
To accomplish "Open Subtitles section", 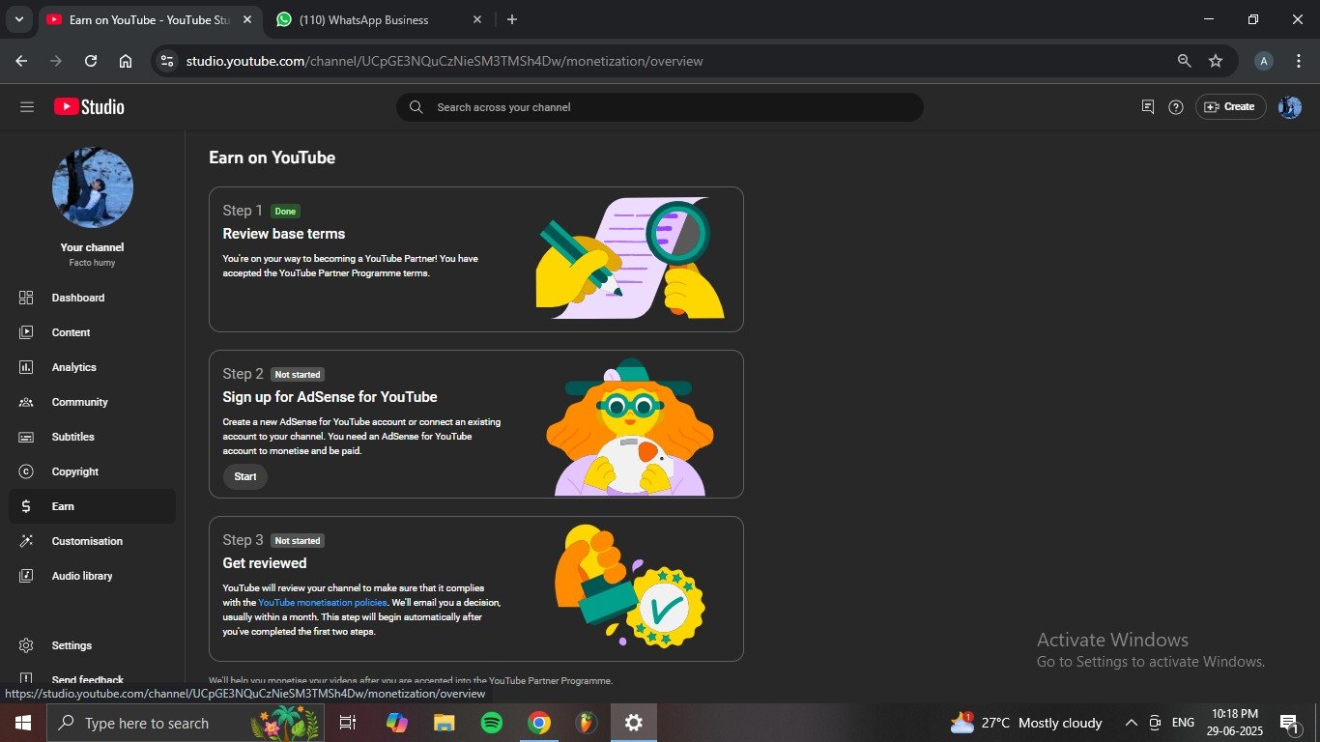I will 93,437.
